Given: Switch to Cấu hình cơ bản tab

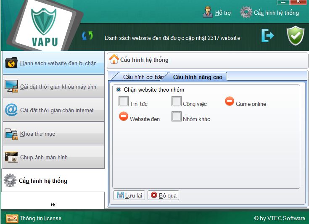Looking at the screenshot, I should pyautogui.click(x=140, y=77).
